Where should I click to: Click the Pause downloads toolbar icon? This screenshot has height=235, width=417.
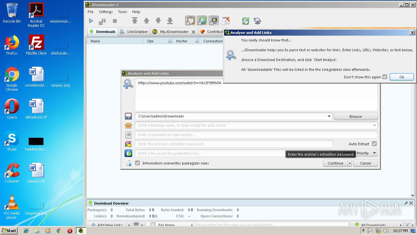[x=102, y=21]
